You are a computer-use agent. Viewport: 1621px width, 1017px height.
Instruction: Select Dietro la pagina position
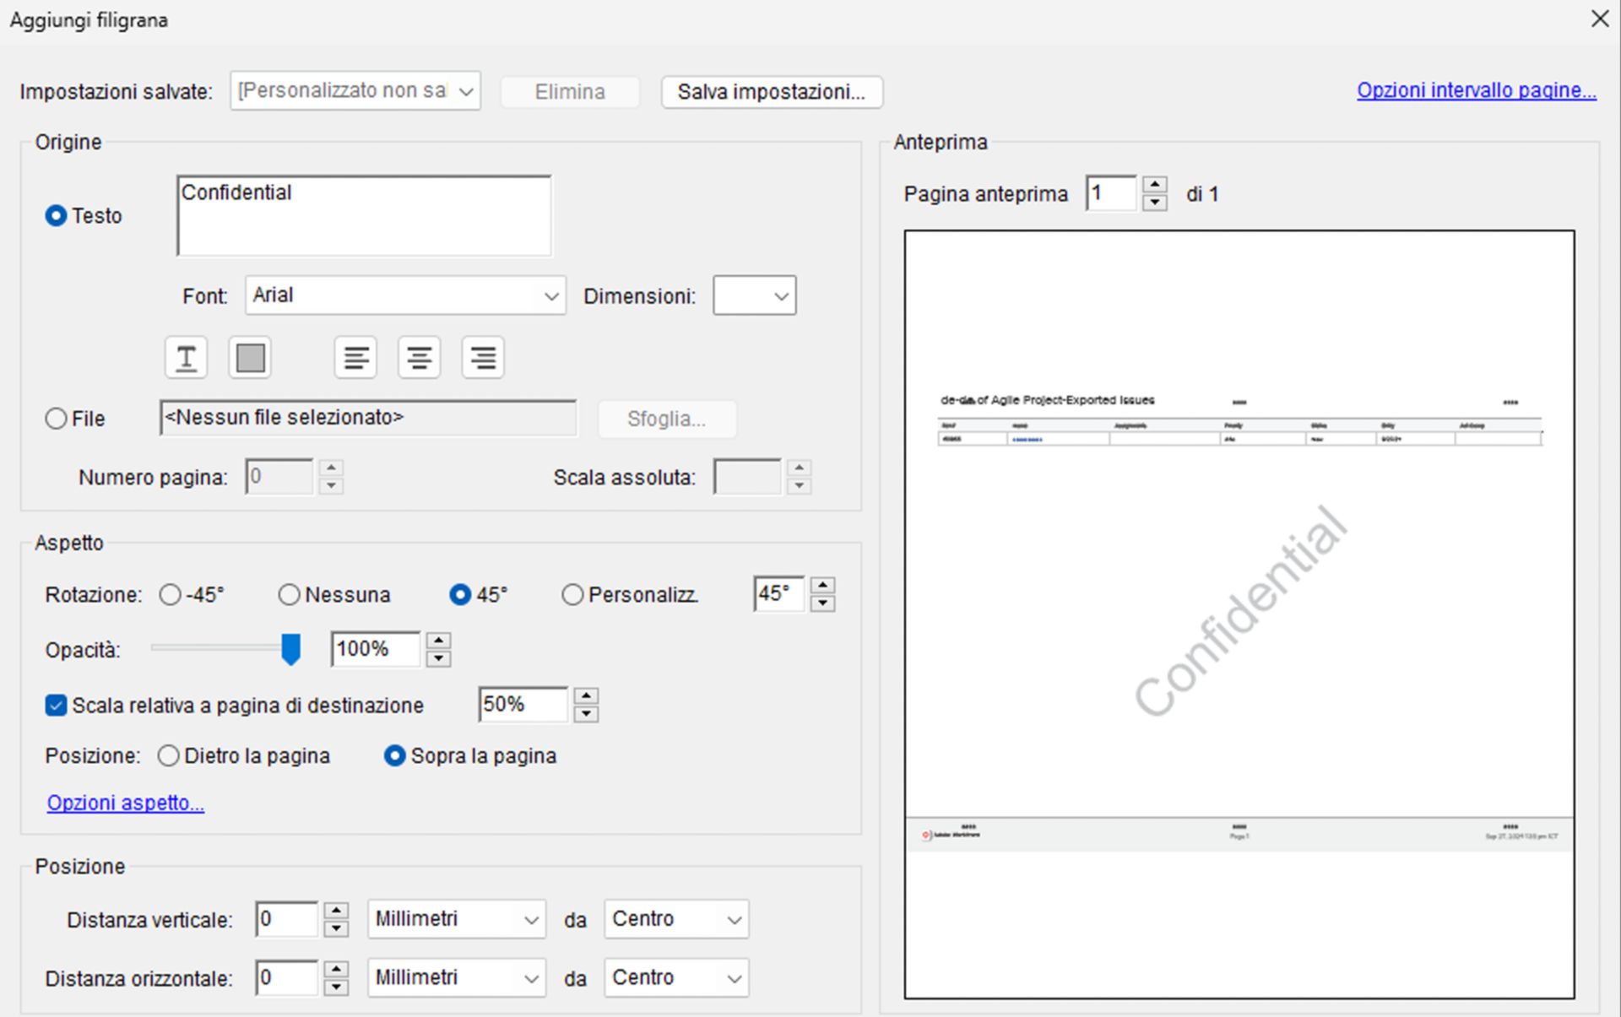point(169,756)
